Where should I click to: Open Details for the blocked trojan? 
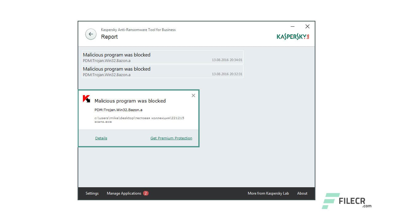tap(101, 138)
